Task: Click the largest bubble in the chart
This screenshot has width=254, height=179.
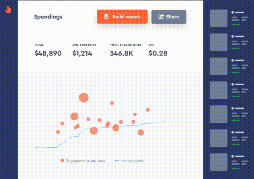Action: [83, 98]
